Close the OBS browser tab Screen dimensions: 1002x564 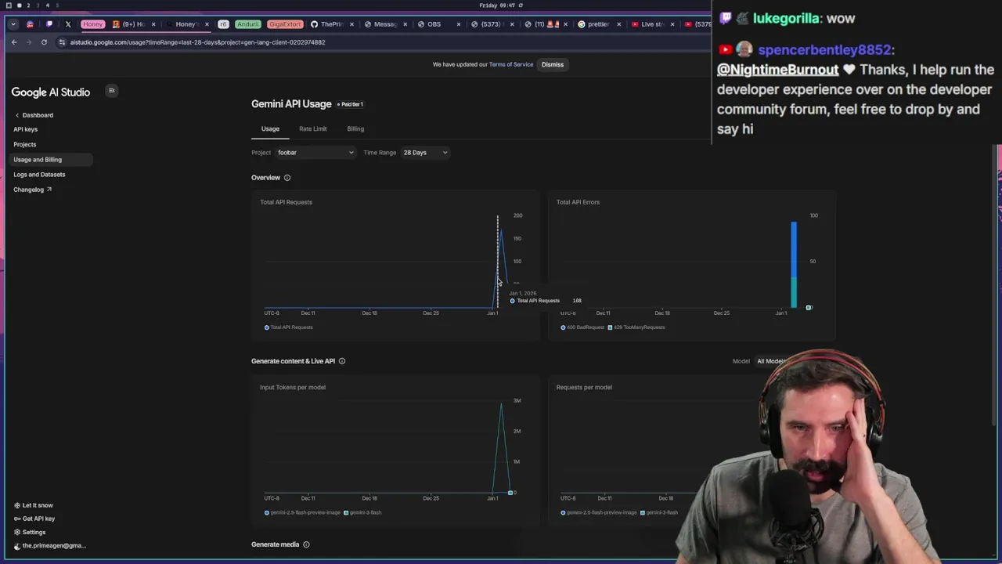point(459,24)
